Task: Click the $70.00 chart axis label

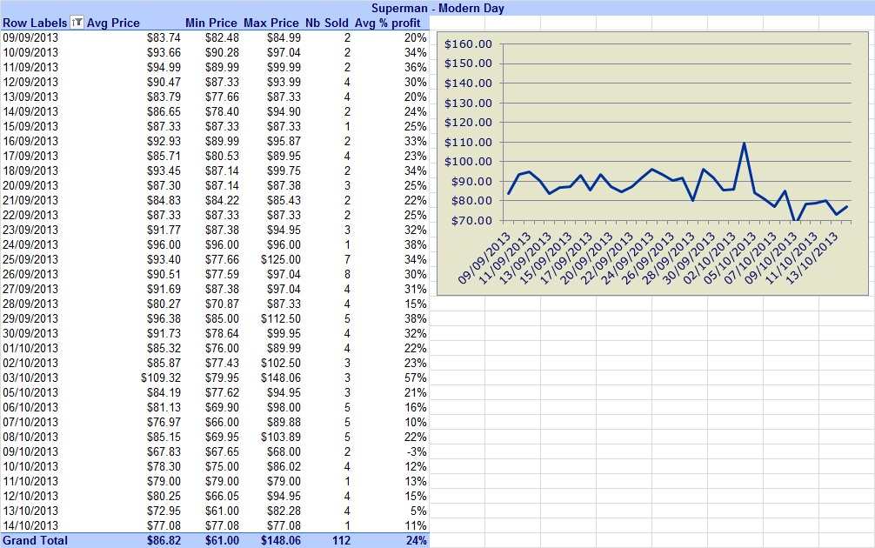Action: coord(471,220)
